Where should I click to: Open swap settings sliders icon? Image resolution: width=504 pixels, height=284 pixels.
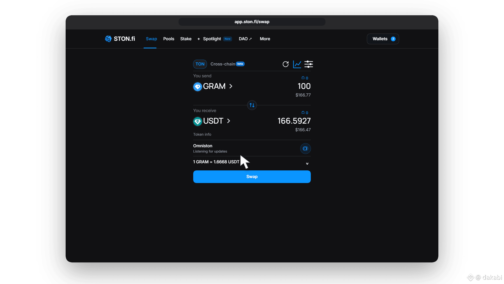tap(309, 64)
